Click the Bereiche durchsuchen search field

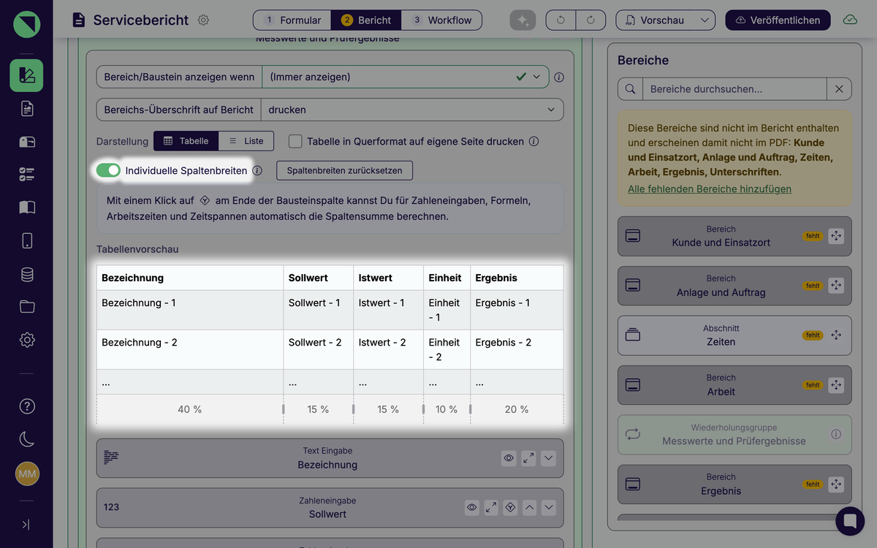tap(734, 89)
